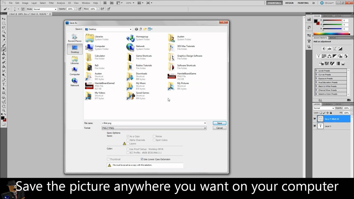The image size is (354, 199).
Task: Switch to the Painting workspace
Action: tap(303, 3)
